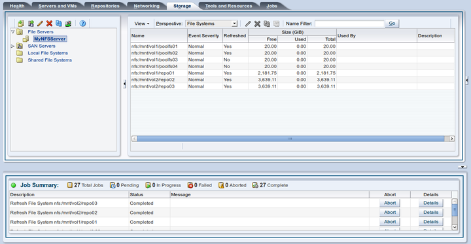Click the Complete jobs icon
Screen dimensions: 471x244
tap(255, 185)
